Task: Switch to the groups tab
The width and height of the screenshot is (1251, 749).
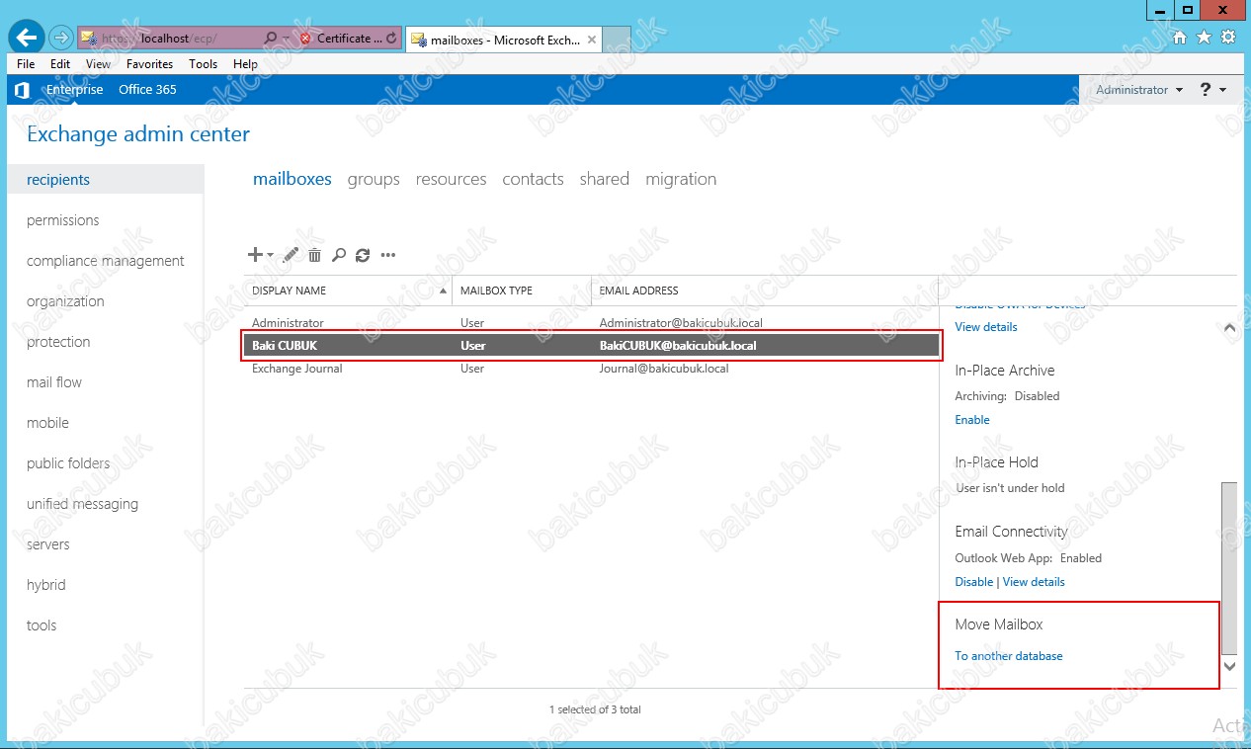Action: [374, 179]
